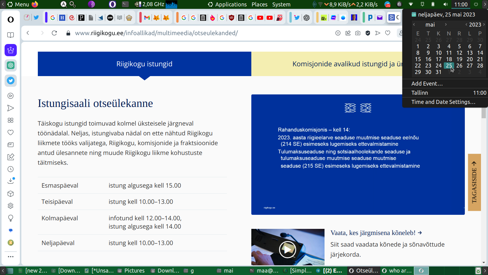Viewport: 488px width, 275px height.
Task: Open the Flow send icon in sidebar
Action: click(x=11, y=108)
